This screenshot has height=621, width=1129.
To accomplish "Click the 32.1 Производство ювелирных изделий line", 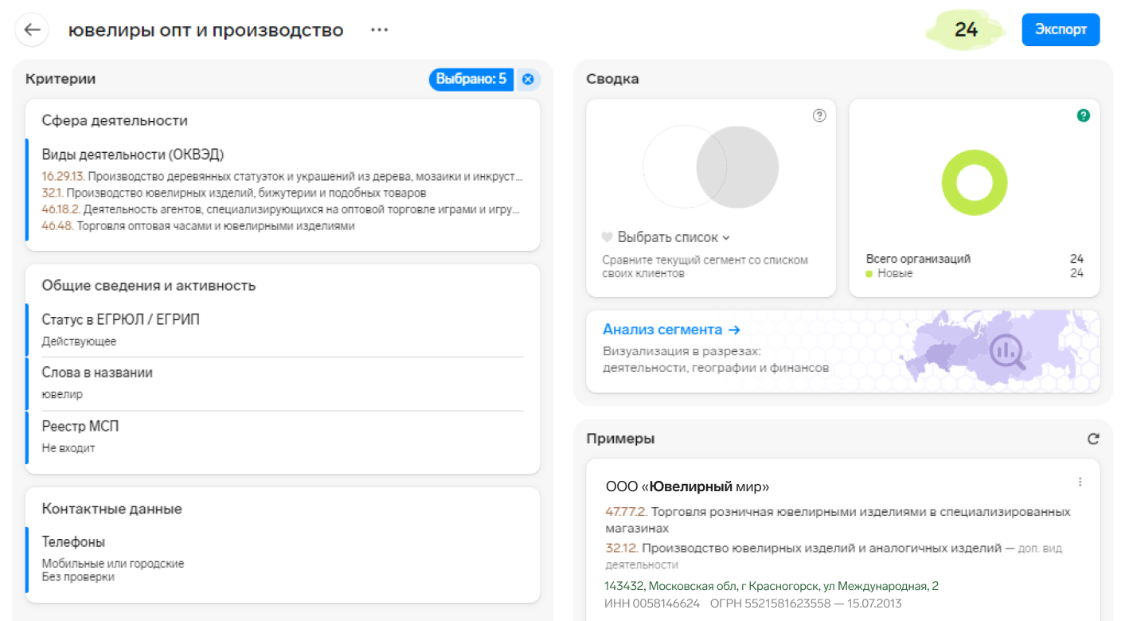I will click(x=234, y=193).
